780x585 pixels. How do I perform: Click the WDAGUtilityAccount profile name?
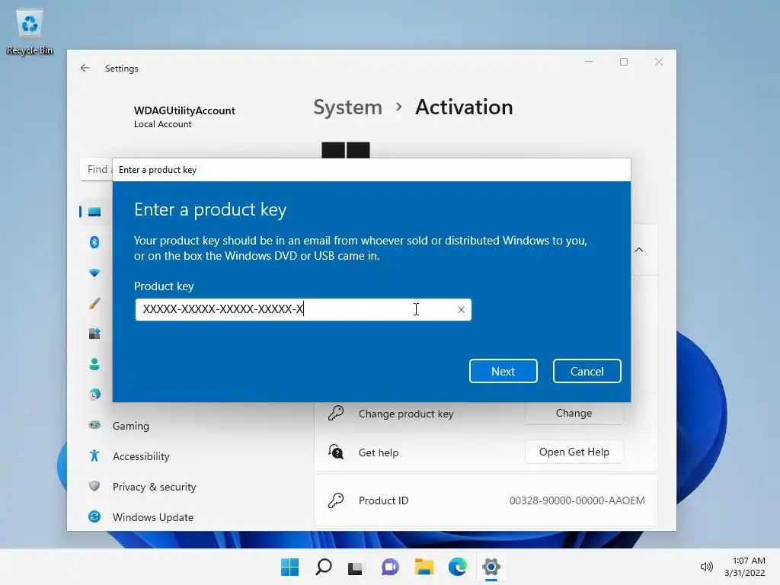[x=184, y=110]
